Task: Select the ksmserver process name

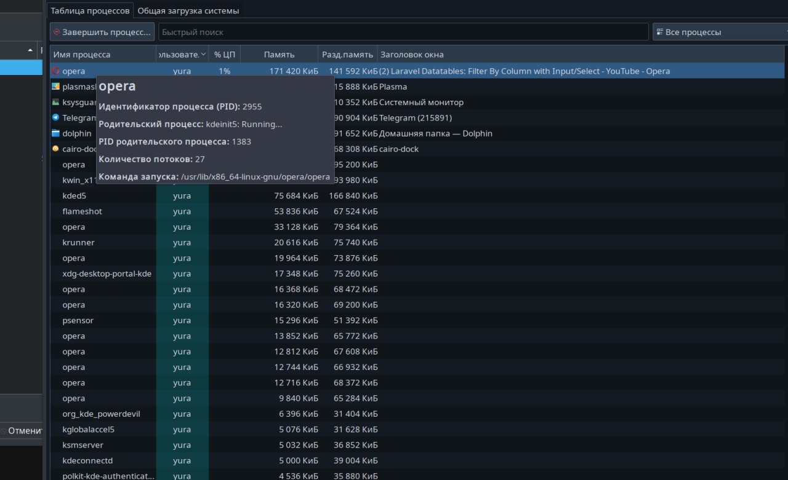Action: click(83, 445)
